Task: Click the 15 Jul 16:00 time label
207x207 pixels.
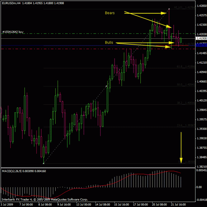Action: tap(122, 205)
